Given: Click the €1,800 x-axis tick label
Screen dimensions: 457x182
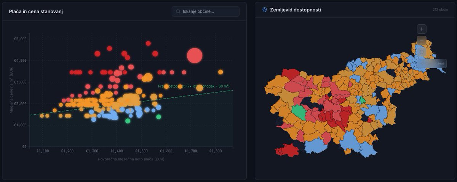Looking at the screenshot, I should (216, 151).
